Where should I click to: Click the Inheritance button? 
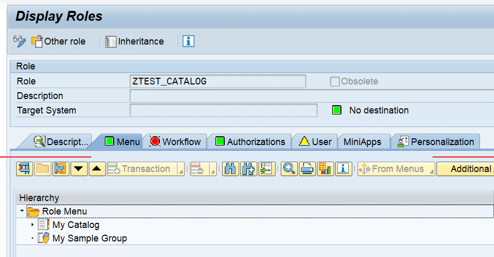pos(134,41)
